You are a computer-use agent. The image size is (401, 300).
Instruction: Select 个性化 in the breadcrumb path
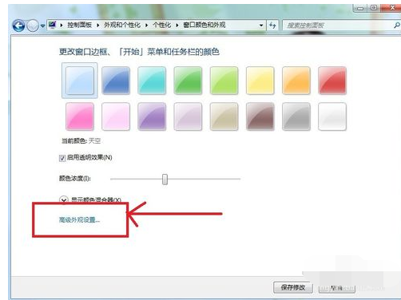162,25
